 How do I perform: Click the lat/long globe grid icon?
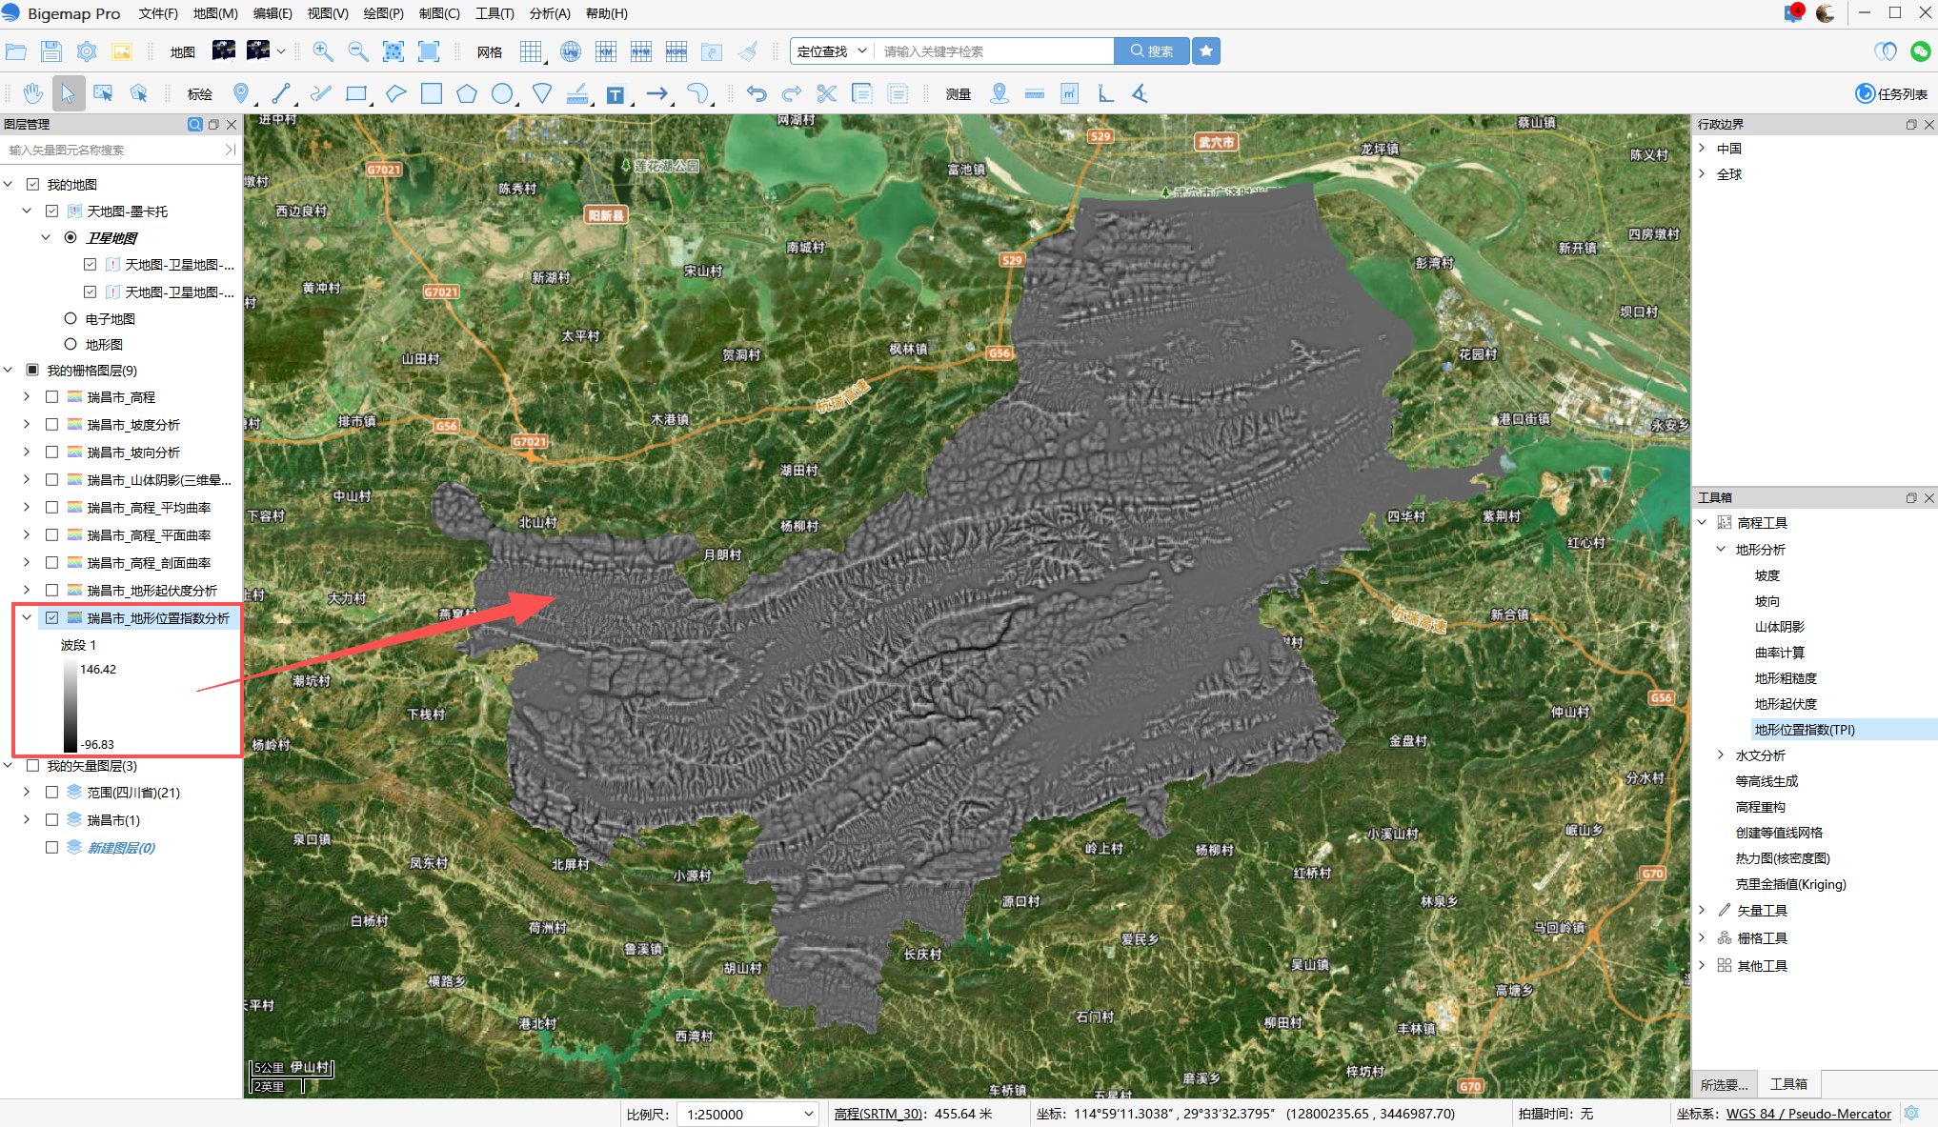[x=571, y=51]
